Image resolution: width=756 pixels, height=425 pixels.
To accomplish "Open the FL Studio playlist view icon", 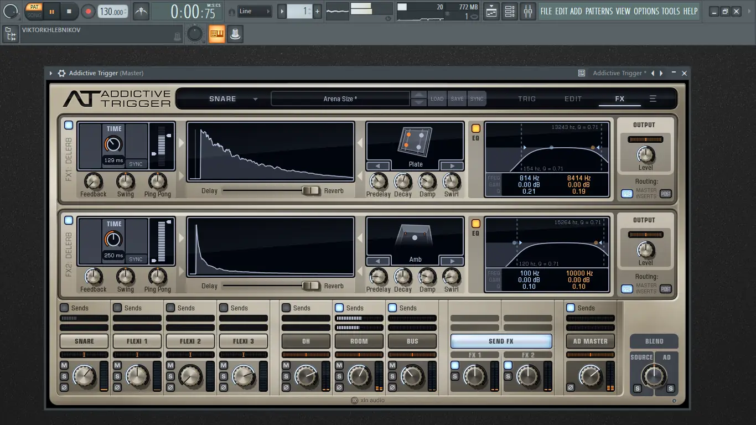I will (491, 11).
